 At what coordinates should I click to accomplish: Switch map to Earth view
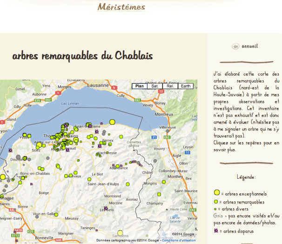point(186,86)
